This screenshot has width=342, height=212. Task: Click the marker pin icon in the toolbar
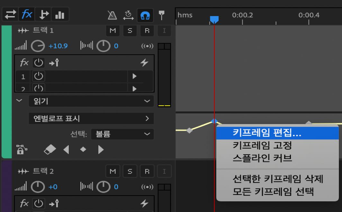[x=162, y=14]
